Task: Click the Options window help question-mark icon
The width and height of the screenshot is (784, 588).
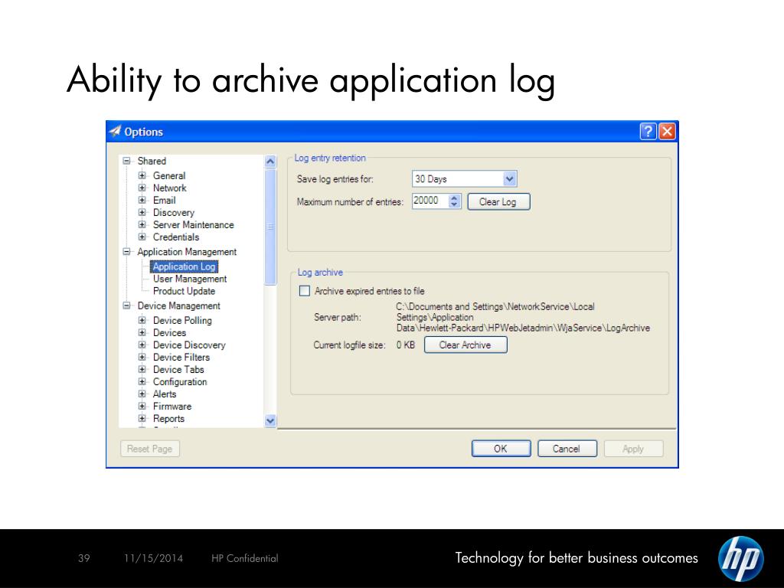Action: [x=648, y=132]
